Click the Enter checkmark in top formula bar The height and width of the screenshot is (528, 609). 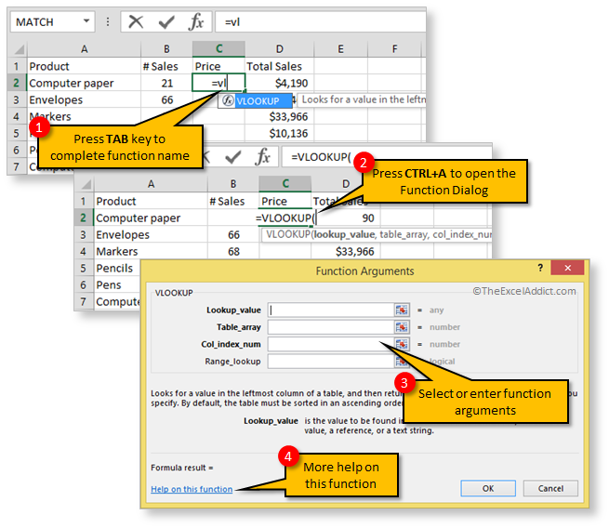pos(166,22)
